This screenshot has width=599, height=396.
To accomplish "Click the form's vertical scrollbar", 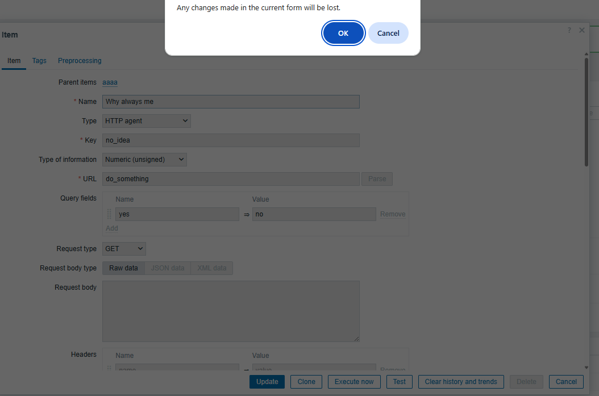I will tap(586, 114).
